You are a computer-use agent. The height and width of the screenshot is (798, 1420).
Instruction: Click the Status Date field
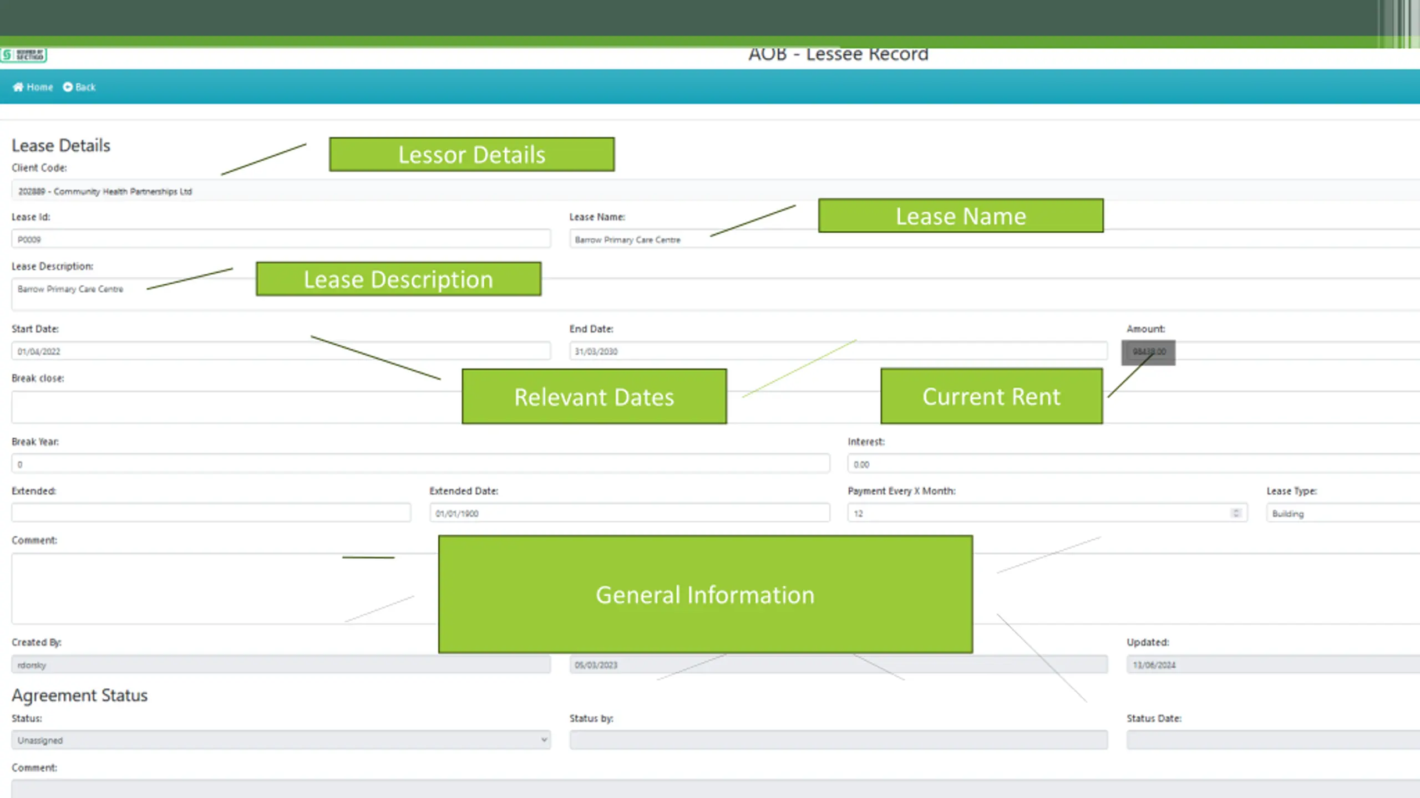[x=1273, y=740]
